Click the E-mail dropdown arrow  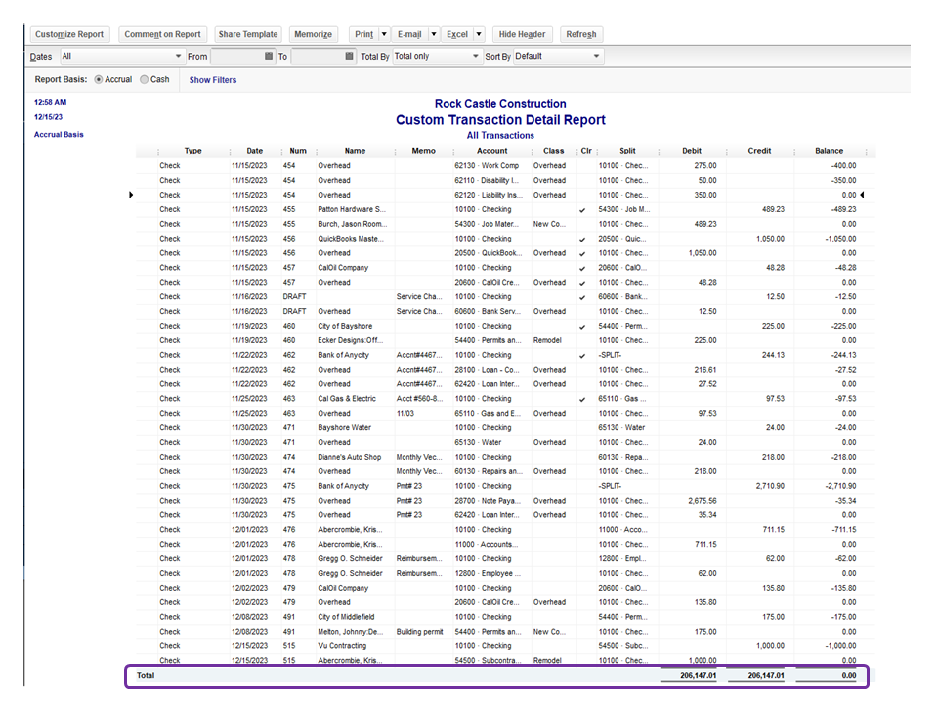click(433, 34)
